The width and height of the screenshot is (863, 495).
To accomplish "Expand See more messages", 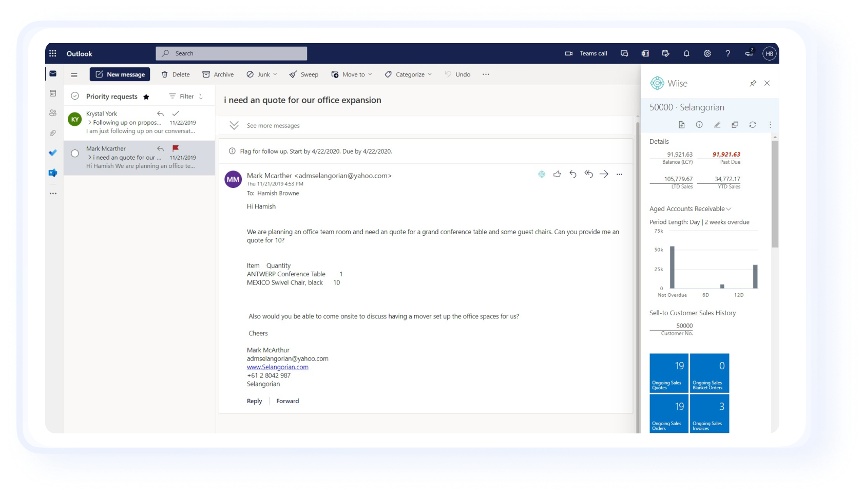I will [272, 126].
